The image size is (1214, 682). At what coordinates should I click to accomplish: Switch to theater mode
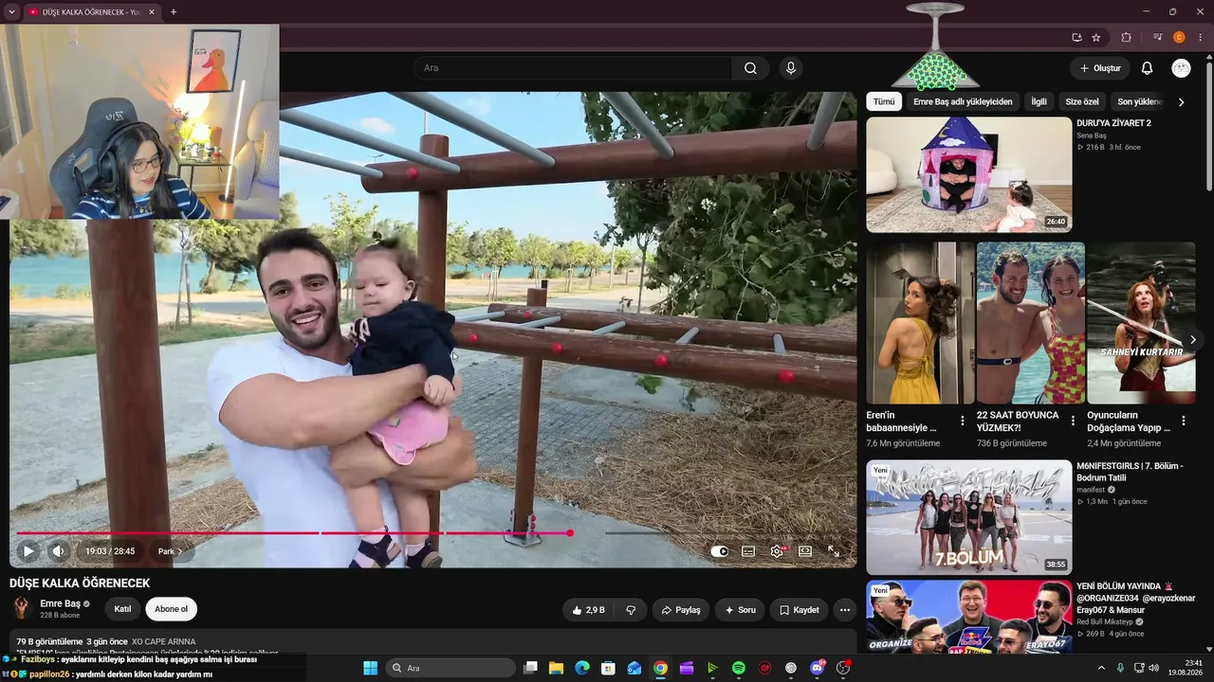point(805,551)
